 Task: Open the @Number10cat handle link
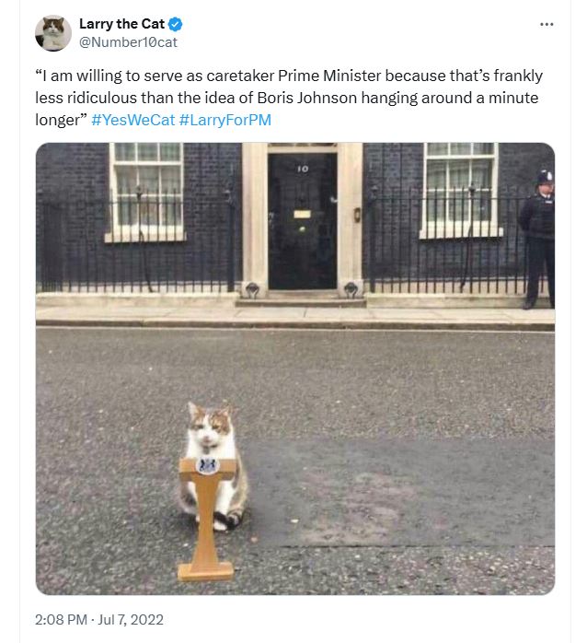click(x=128, y=41)
